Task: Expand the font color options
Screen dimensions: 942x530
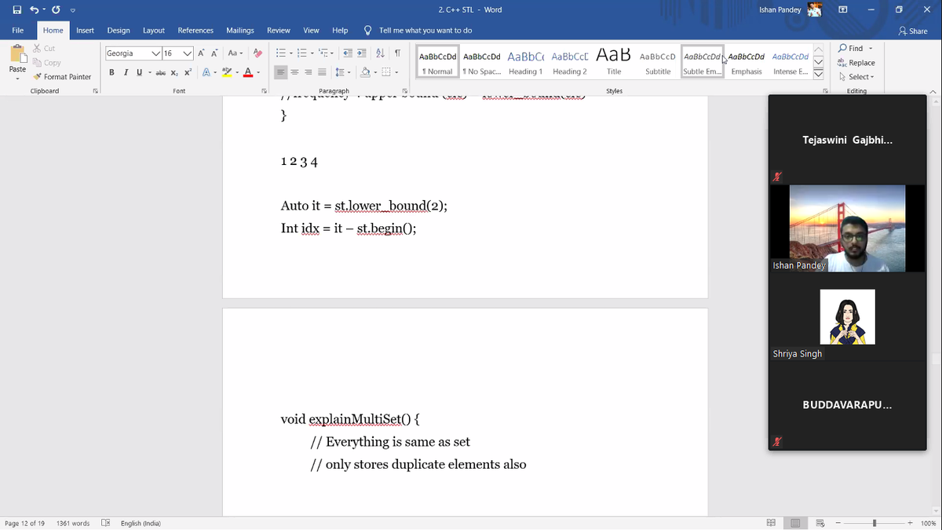Action: [257, 71]
